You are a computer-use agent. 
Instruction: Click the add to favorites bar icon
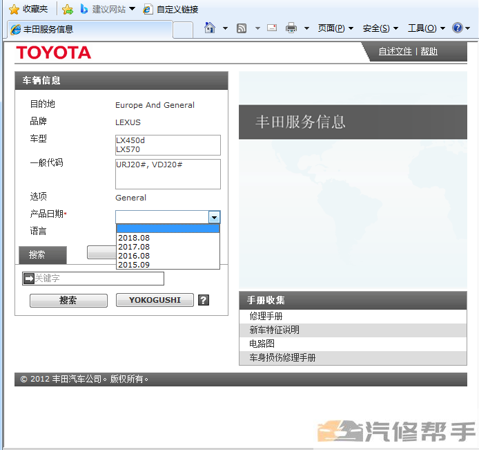(x=68, y=10)
